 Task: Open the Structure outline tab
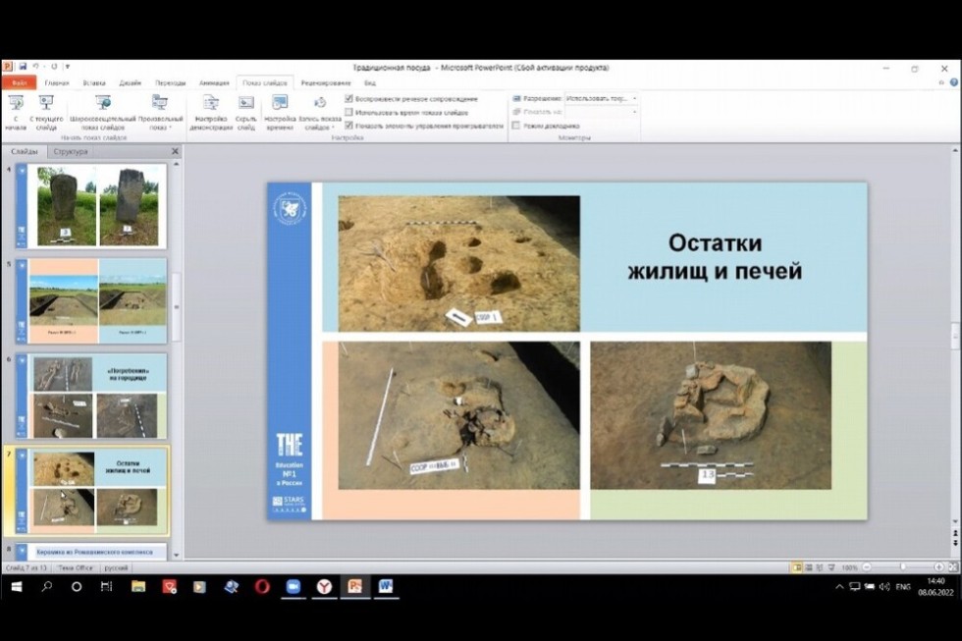[71, 152]
